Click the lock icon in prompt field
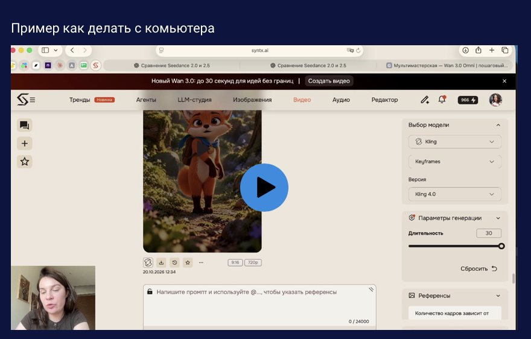Screen dimensions: 531x339 coord(150,291)
